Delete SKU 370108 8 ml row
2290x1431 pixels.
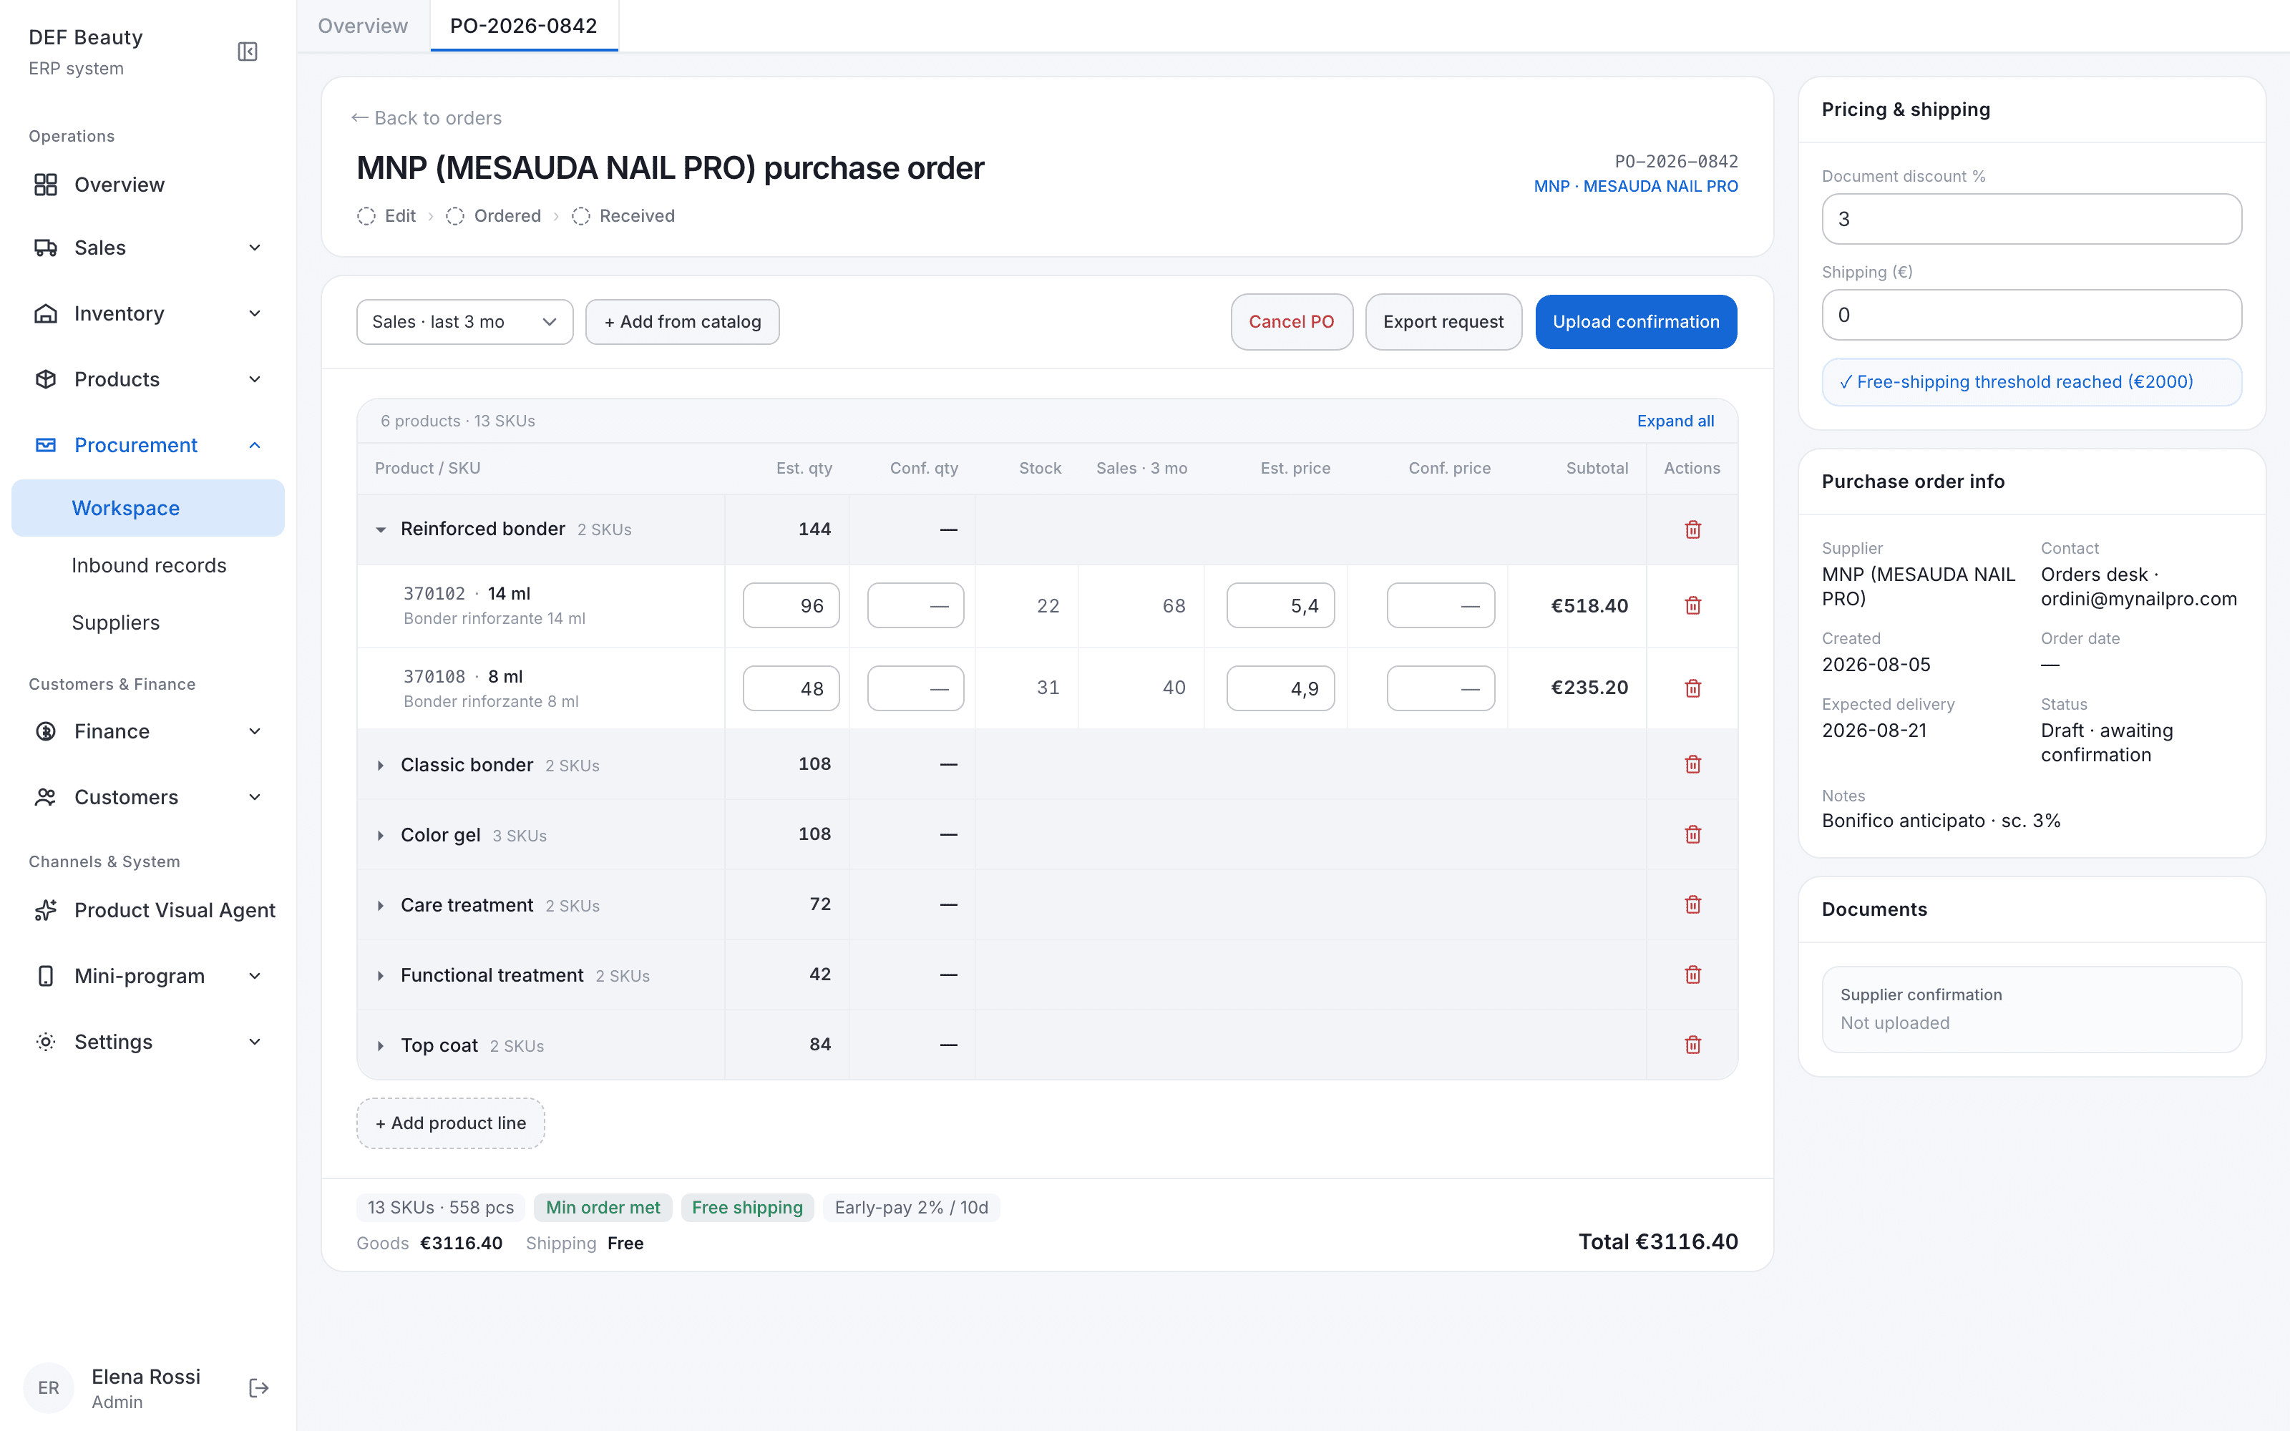(x=1693, y=688)
